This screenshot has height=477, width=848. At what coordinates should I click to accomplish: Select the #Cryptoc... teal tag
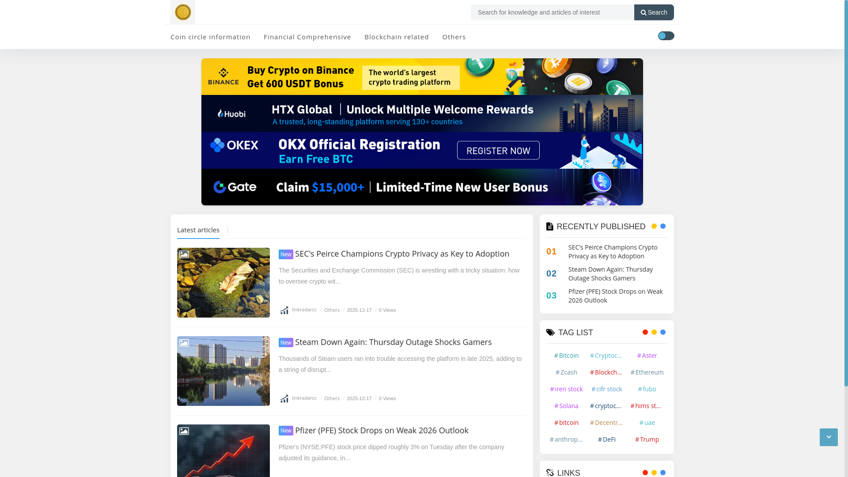606,356
